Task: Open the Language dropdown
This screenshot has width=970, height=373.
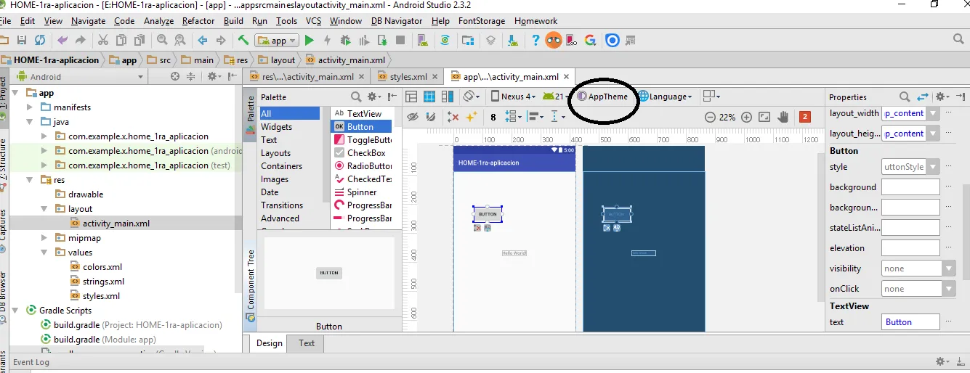Action: [x=665, y=97]
